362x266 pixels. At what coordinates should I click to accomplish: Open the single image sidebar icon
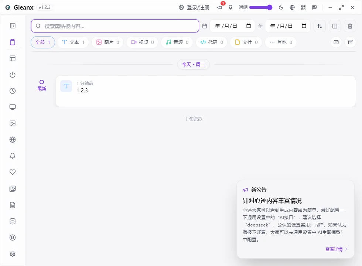(x=13, y=123)
